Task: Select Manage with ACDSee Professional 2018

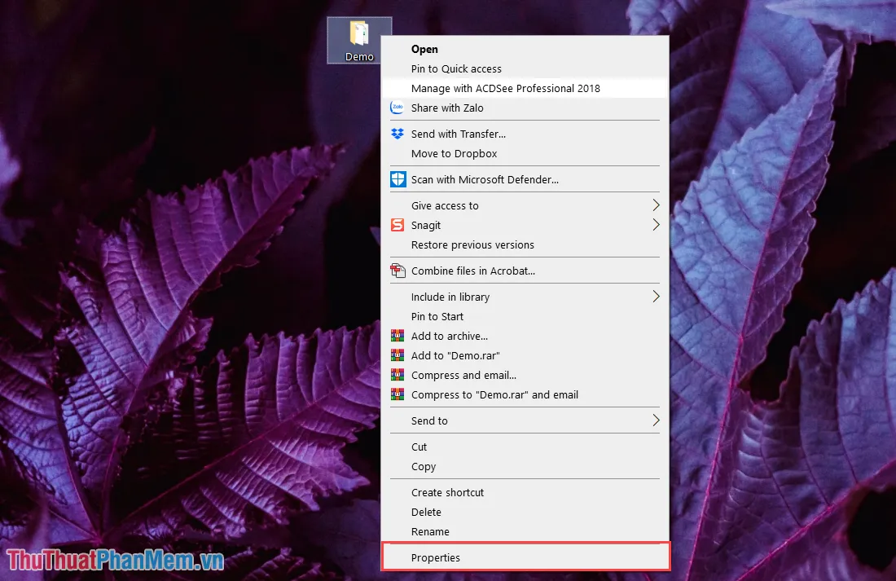Action: 505,88
